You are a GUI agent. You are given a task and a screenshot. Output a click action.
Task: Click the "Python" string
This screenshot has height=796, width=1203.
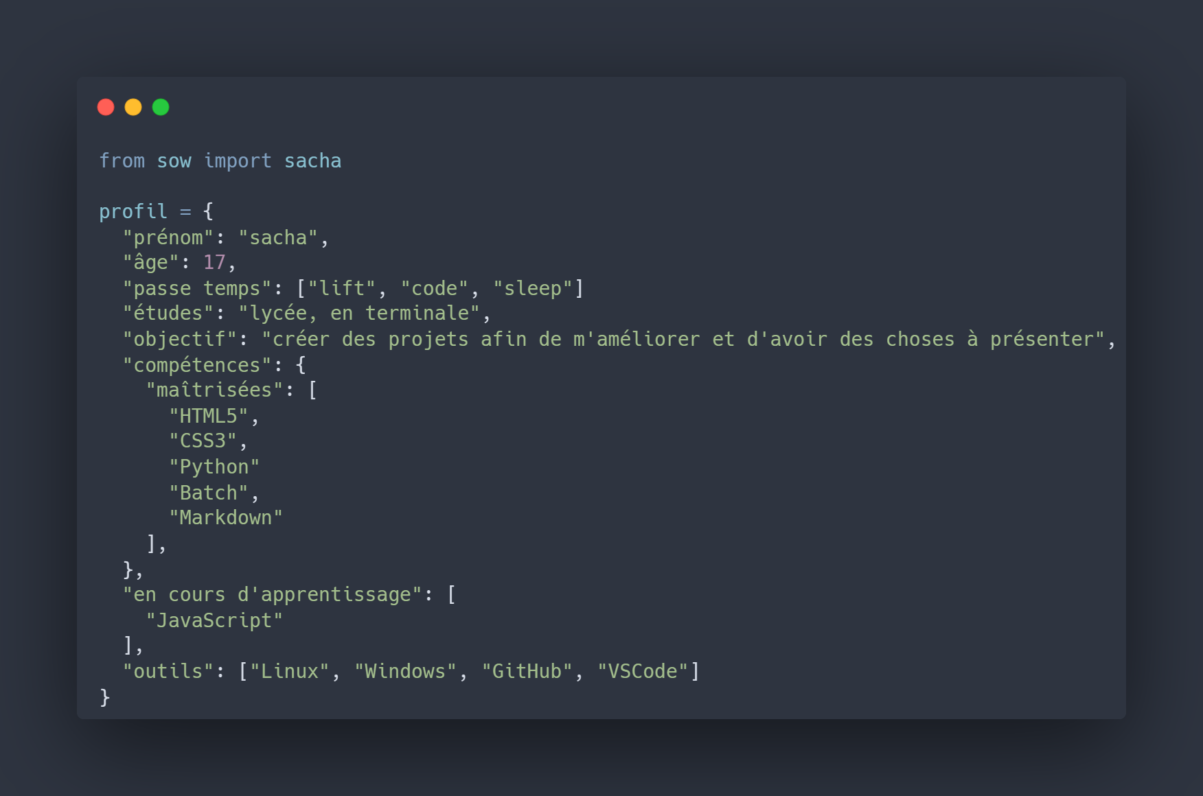pyautogui.click(x=214, y=467)
